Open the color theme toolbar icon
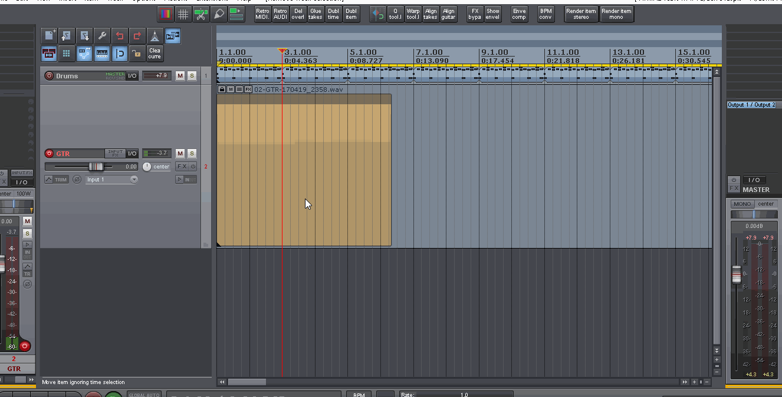This screenshot has height=397, width=782. [166, 14]
